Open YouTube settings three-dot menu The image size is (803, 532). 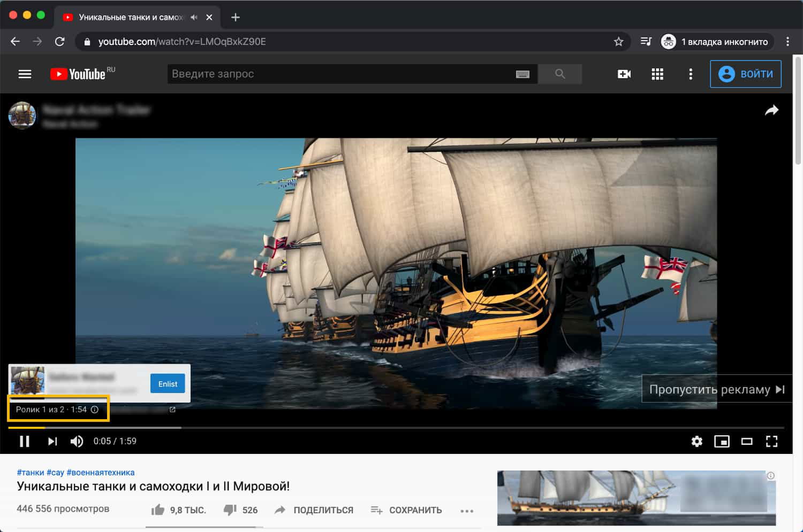(x=691, y=74)
